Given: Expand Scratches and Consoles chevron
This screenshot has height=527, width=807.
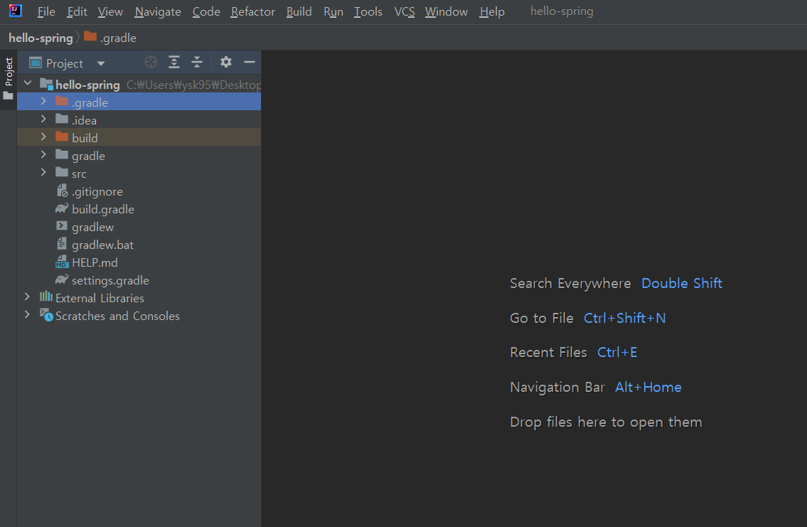Looking at the screenshot, I should (27, 314).
